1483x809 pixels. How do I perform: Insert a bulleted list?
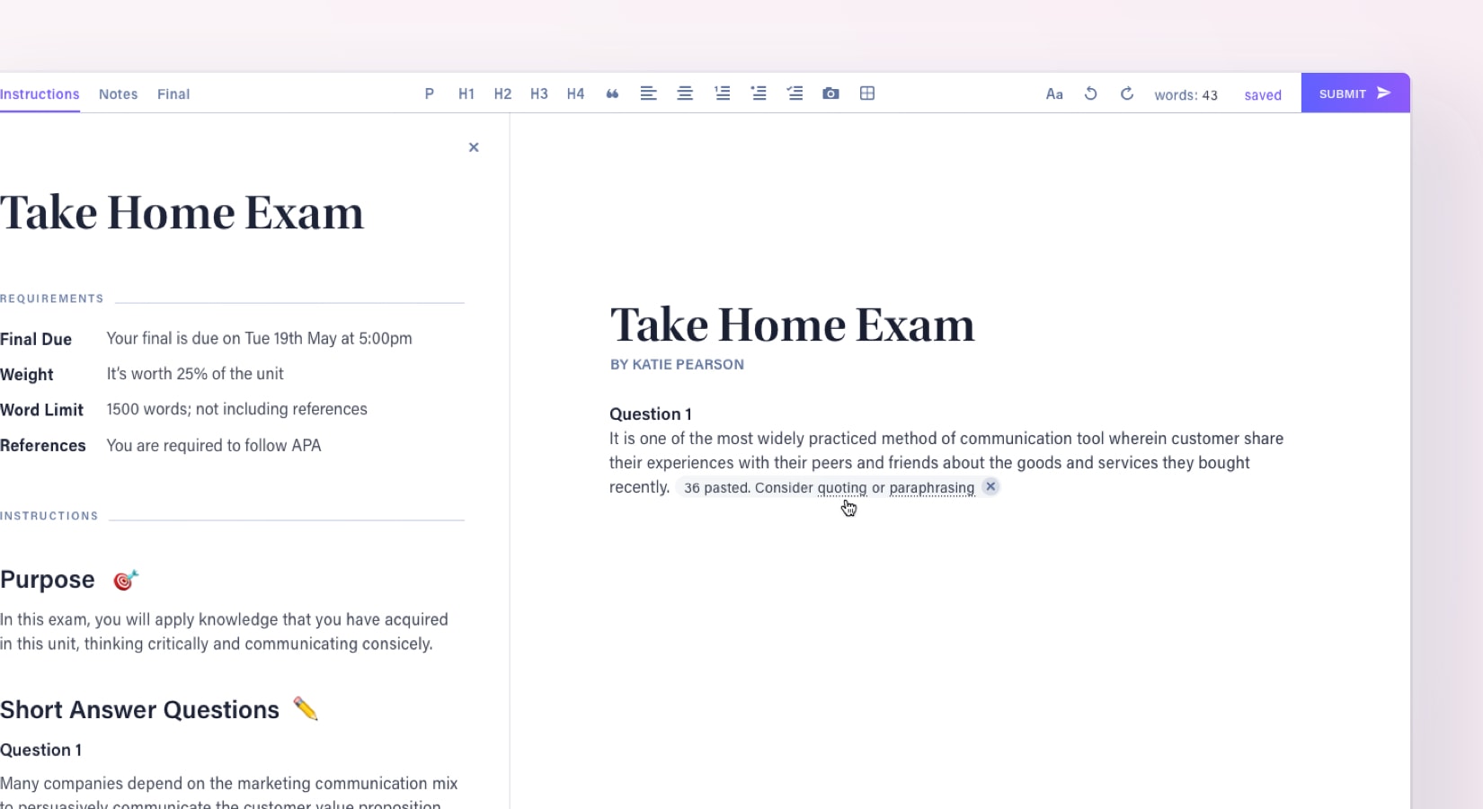(x=759, y=93)
